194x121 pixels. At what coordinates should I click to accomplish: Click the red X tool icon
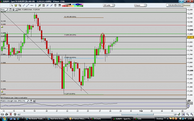pos(11,114)
